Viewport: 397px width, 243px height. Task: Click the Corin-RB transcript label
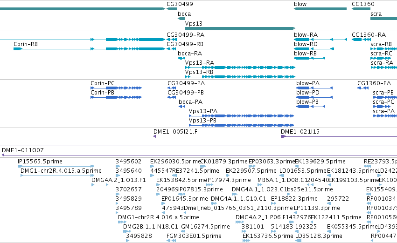click(26, 44)
